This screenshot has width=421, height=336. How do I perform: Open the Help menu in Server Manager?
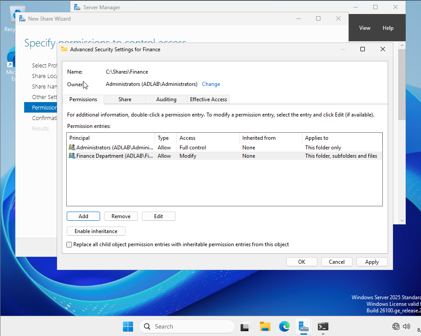click(388, 28)
